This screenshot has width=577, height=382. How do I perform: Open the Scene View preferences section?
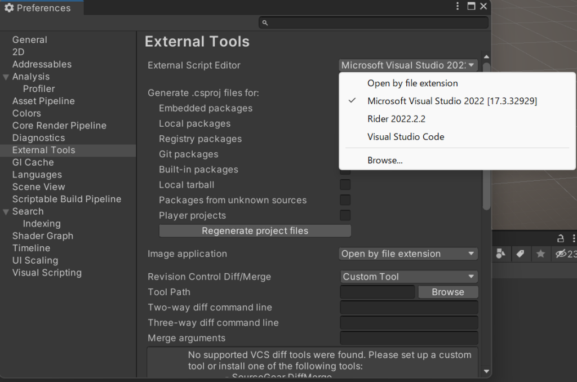(x=39, y=187)
